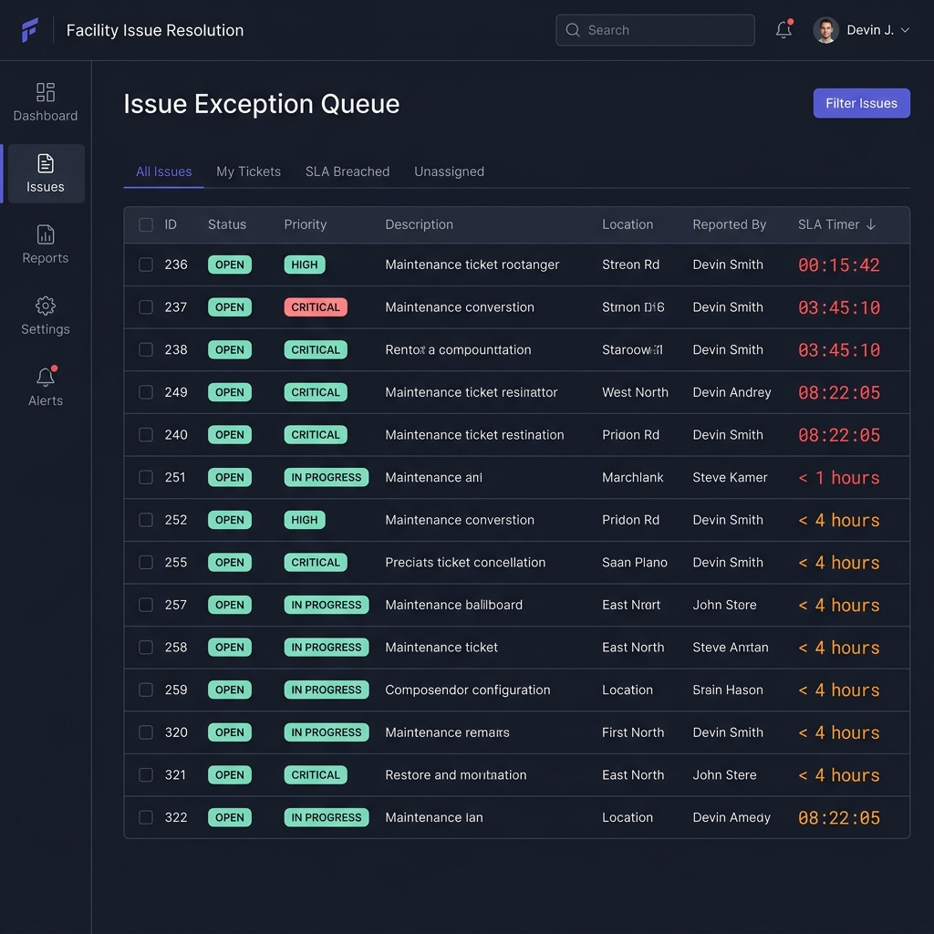Sort by SLA Timer arrow
Screen dimensions: 934x934
pos(871,224)
